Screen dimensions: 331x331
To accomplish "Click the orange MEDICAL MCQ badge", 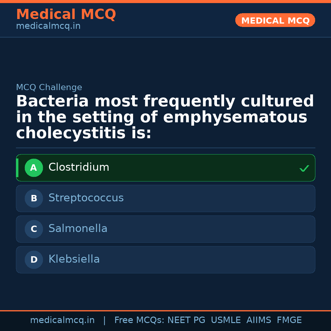I will [x=275, y=21].
